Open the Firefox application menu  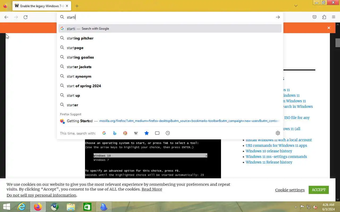tap(334, 17)
